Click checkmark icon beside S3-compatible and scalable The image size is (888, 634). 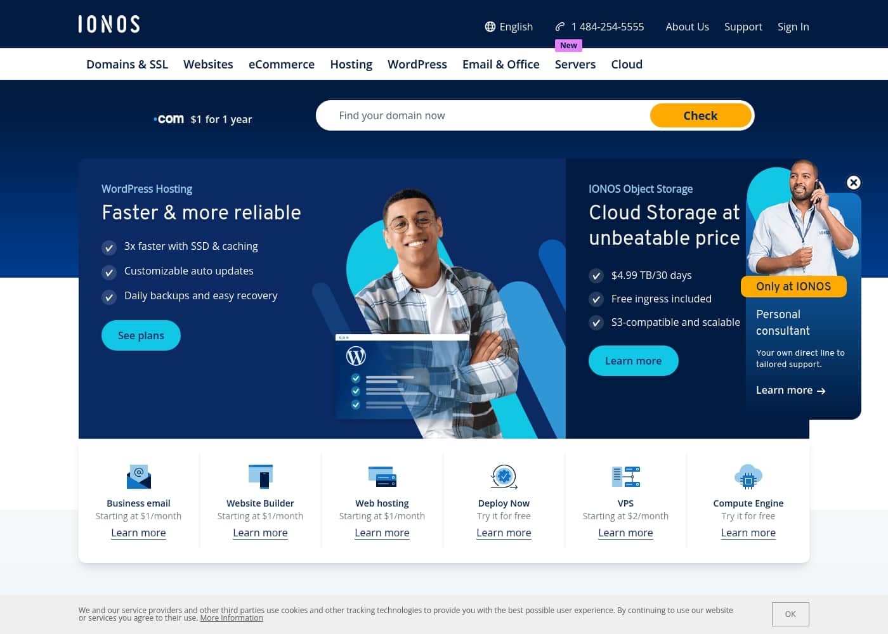pyautogui.click(x=596, y=323)
